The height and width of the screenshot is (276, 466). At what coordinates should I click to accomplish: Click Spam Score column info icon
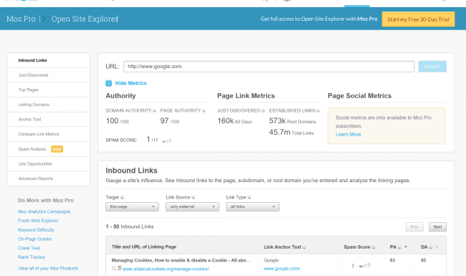tap(374, 247)
